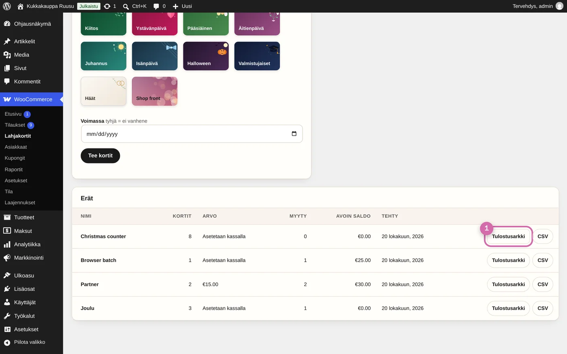Open WooCommerce menu item
The image size is (567, 354).
click(x=32, y=99)
